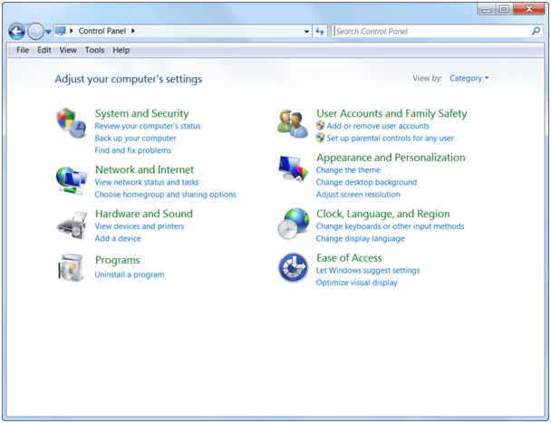Image resolution: width=551 pixels, height=423 pixels.
Task: Open the Tools menu
Action: [x=94, y=50]
